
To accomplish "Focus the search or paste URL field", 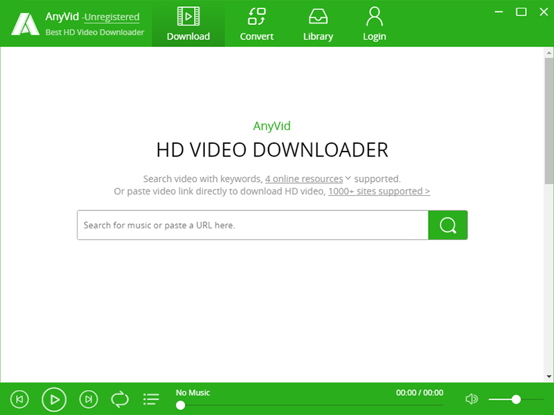I will click(x=253, y=225).
